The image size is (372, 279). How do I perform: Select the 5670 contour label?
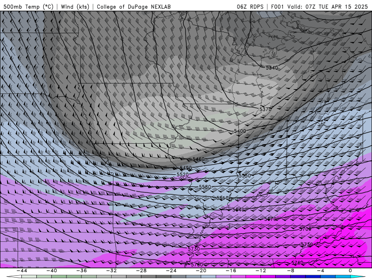coord(270,219)
